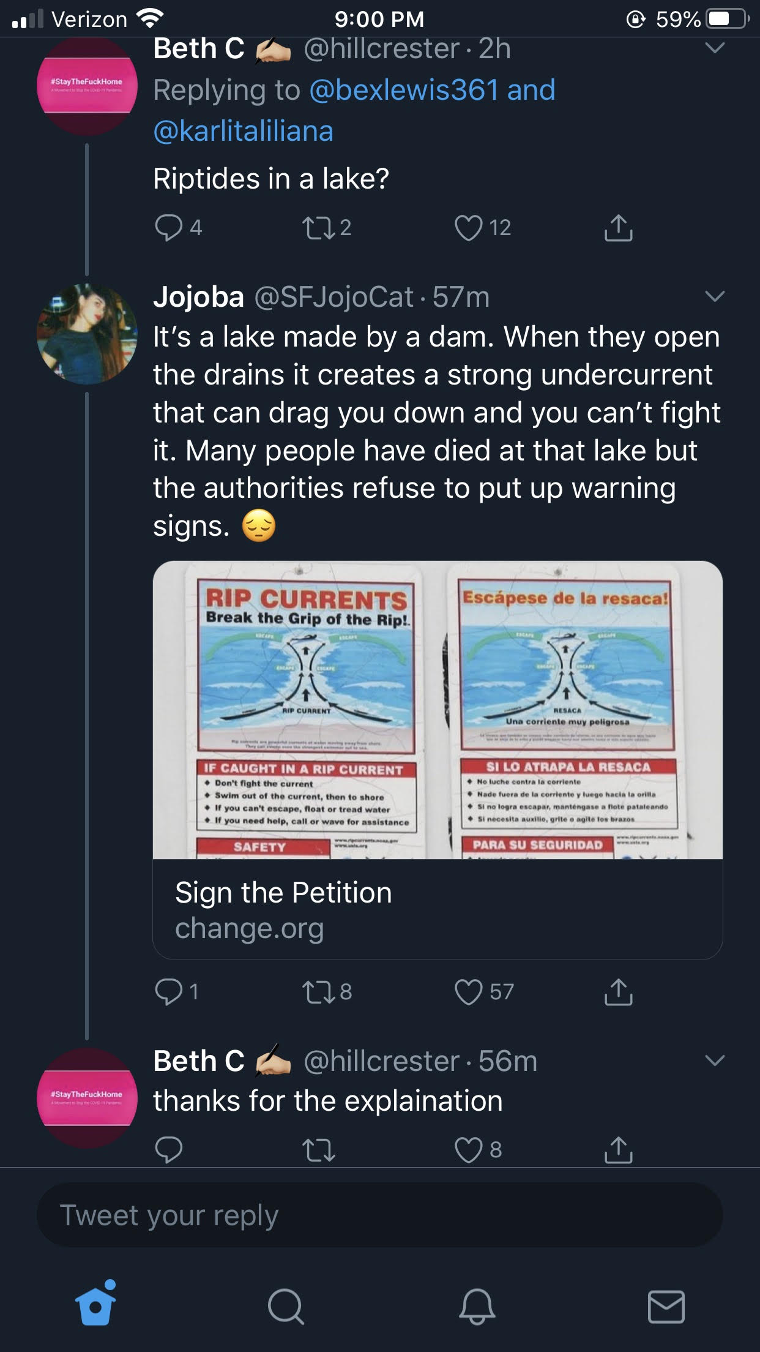The image size is (760, 1352).
Task: Open the @karlitaliliana profile mention
Action: click(x=243, y=131)
